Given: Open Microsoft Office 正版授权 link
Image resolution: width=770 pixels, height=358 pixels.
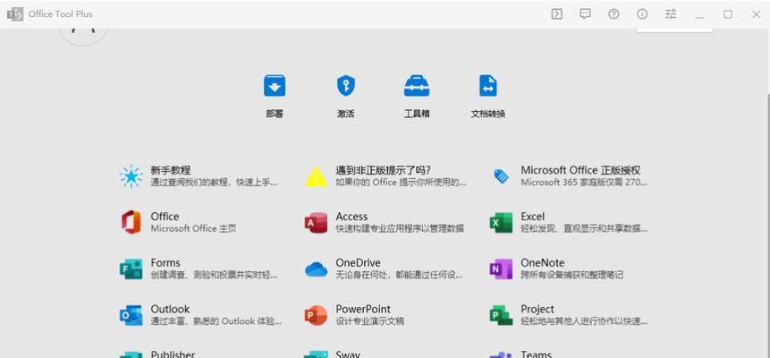Looking at the screenshot, I should [x=581, y=170].
